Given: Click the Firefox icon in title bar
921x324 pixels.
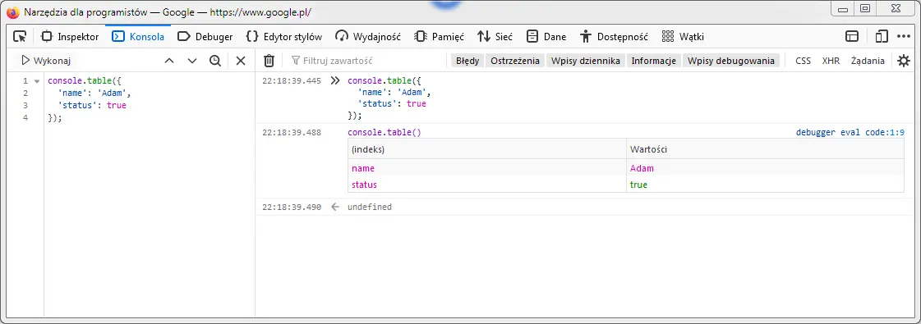Looking at the screenshot, I should pos(13,12).
